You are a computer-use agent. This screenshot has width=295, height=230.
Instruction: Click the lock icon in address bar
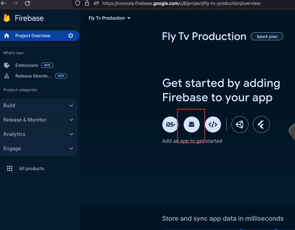click(87, 3)
